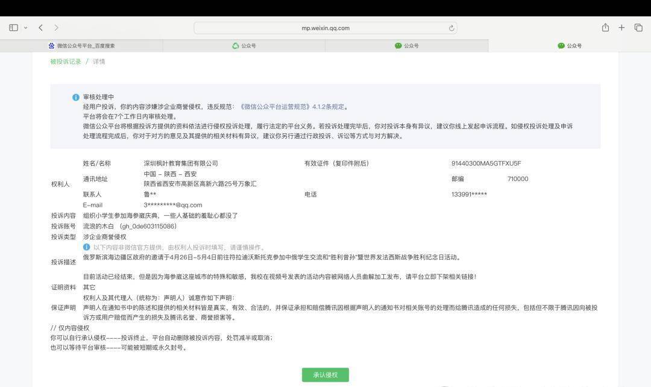Click the address 陕西省西安市高新区高新六路25号万象汇

[200, 183]
